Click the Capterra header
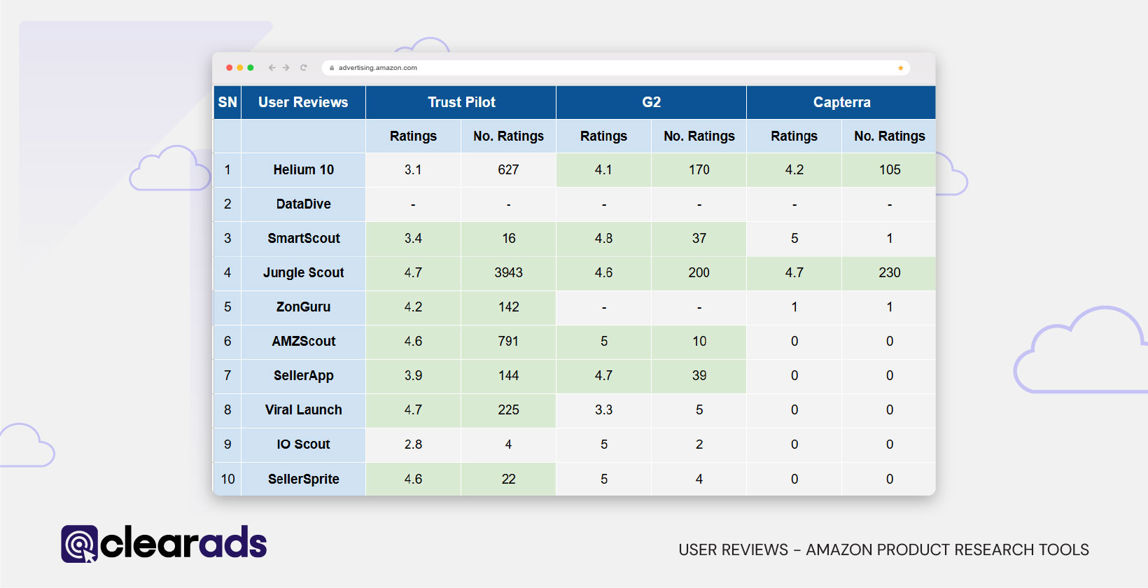The image size is (1148, 588). [x=841, y=102]
